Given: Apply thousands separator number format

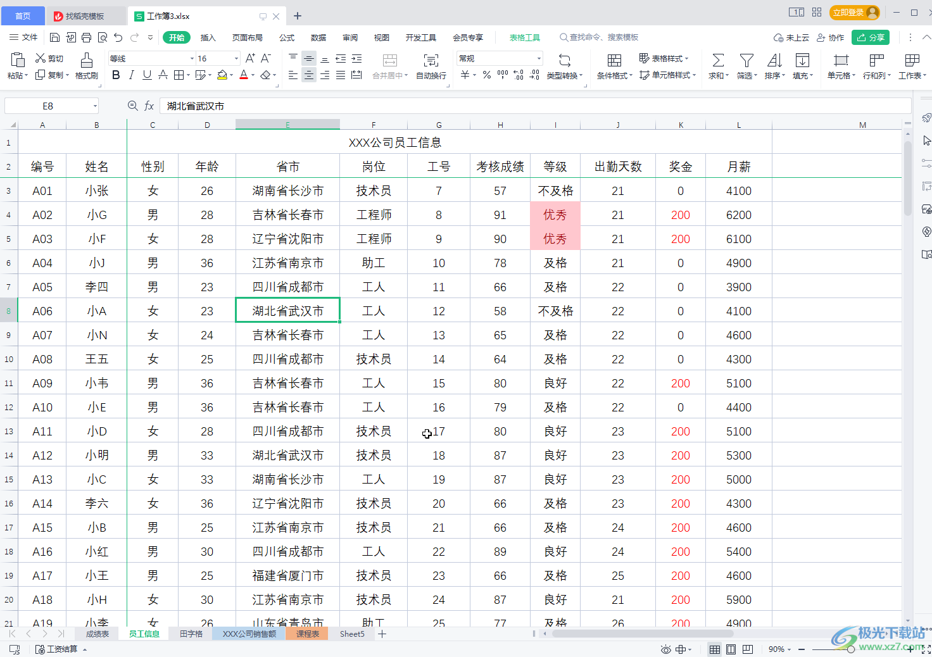Looking at the screenshot, I should point(503,75).
